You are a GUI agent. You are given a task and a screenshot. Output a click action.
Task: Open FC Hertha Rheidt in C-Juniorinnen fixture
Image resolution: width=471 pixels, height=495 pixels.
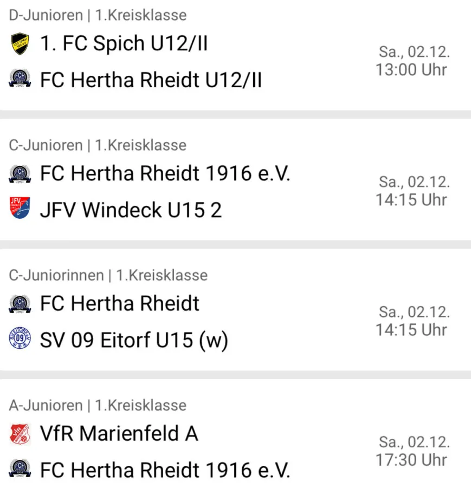pos(120,303)
